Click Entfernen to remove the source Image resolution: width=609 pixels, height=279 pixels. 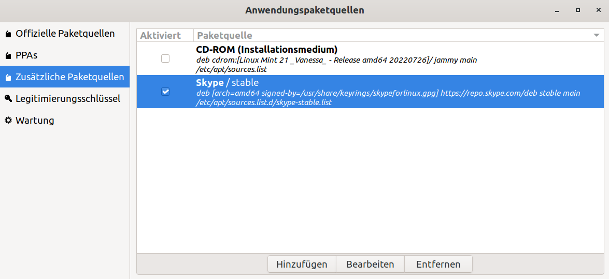coord(438,264)
